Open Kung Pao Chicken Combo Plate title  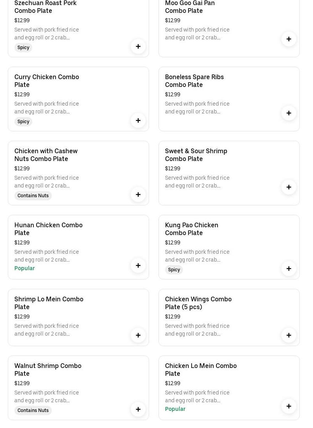[192, 229]
